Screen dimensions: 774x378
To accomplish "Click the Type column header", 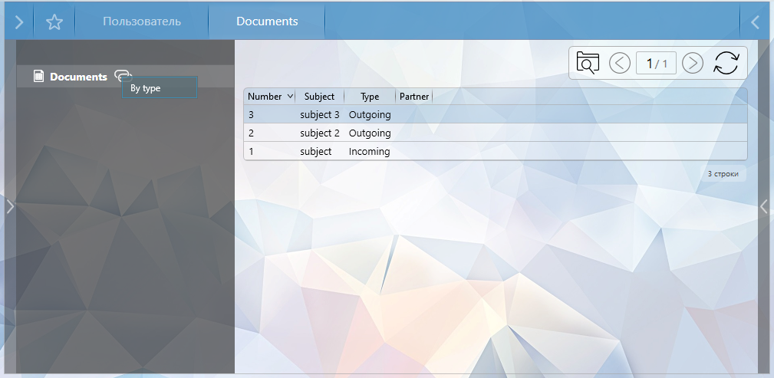I will coord(370,97).
